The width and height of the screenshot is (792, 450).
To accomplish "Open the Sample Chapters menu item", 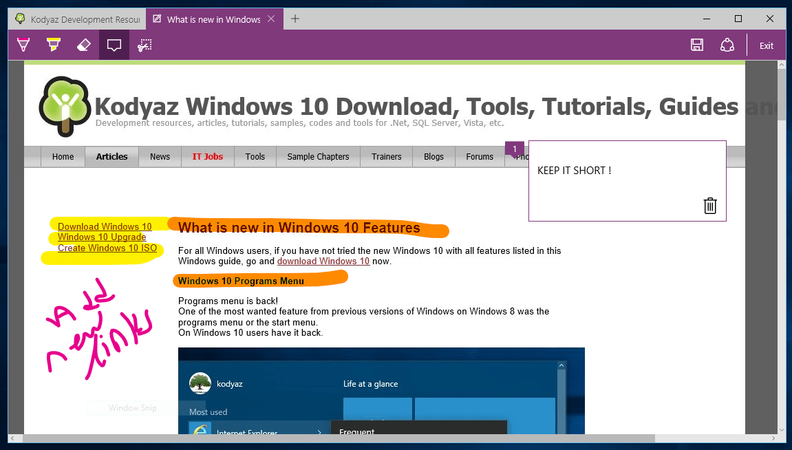I will tap(318, 157).
